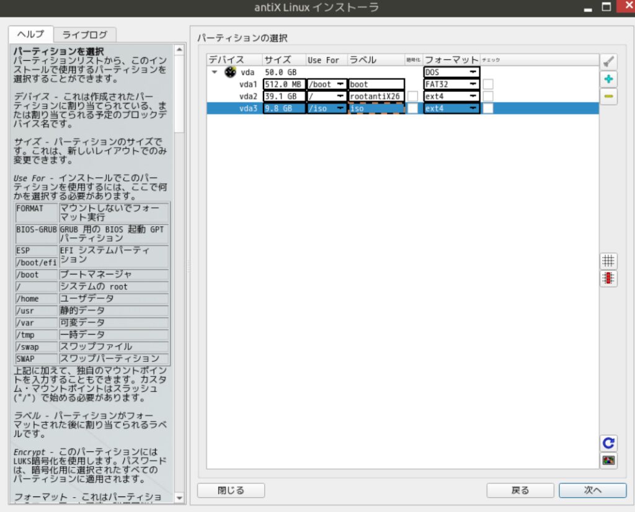Click the clear partitions broom icon
Image resolution: width=635 pixels, height=512 pixels.
pos(608,62)
